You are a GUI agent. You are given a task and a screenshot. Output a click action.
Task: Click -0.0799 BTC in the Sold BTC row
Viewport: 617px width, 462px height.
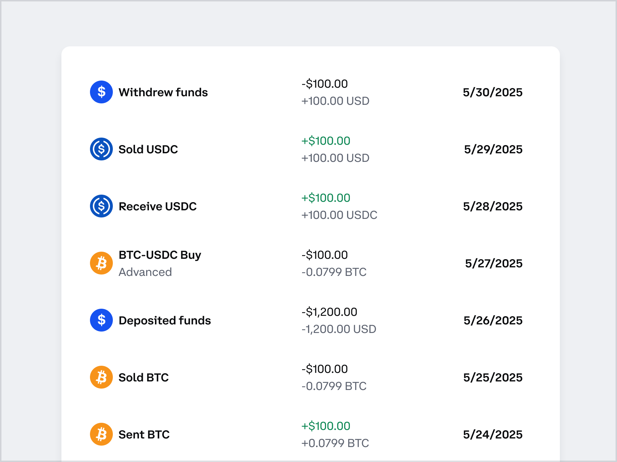point(334,386)
